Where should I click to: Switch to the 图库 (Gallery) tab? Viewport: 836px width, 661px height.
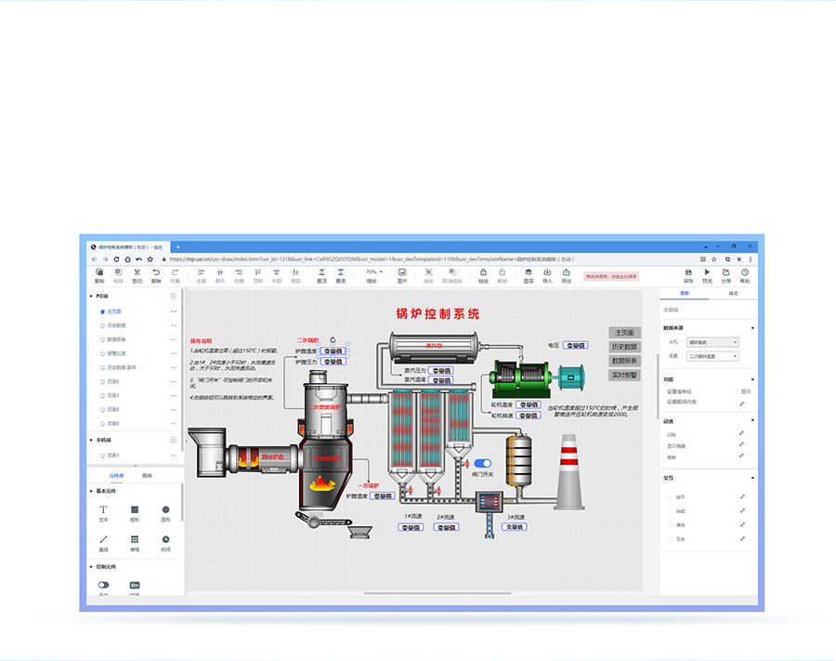tap(147, 475)
